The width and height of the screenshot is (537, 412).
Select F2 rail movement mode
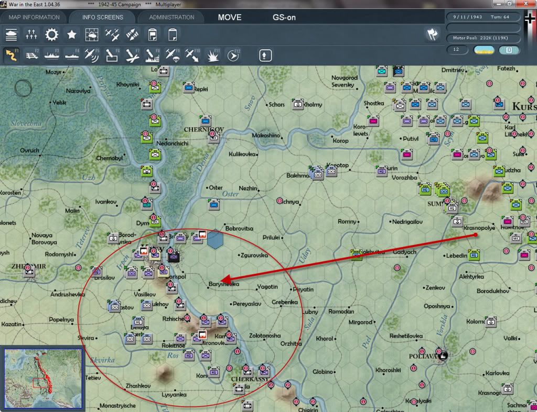pos(32,55)
